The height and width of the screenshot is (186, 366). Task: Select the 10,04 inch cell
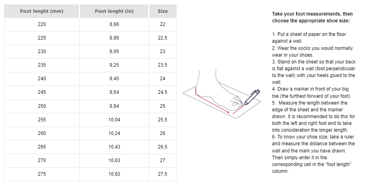point(114,119)
